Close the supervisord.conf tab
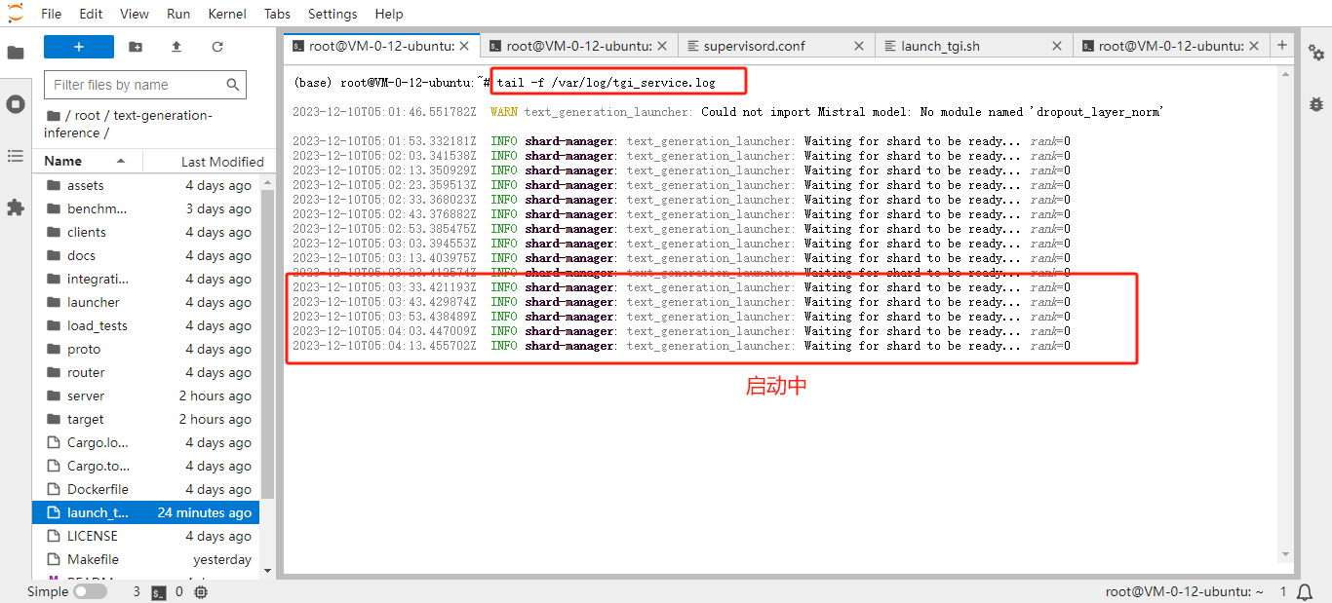 coord(859,46)
